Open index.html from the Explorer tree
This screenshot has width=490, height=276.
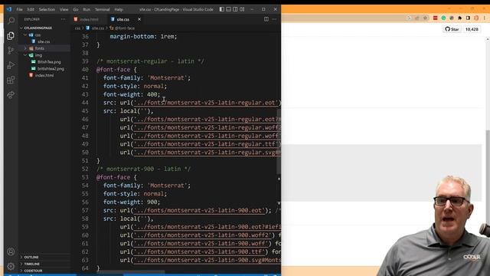(44, 75)
